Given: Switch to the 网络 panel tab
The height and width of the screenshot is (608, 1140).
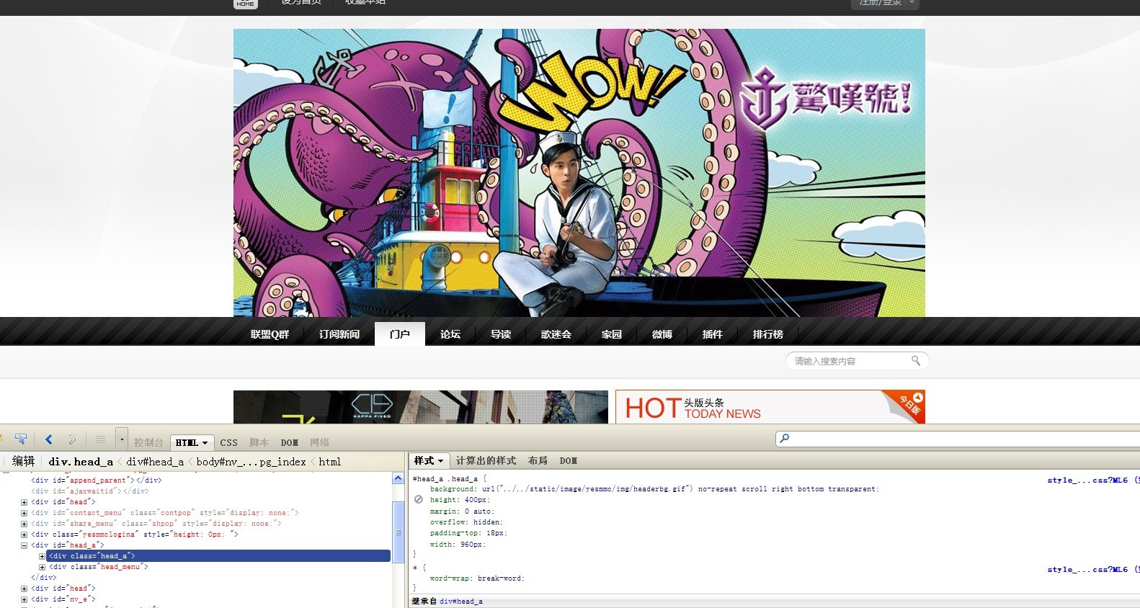Looking at the screenshot, I should click(x=320, y=442).
